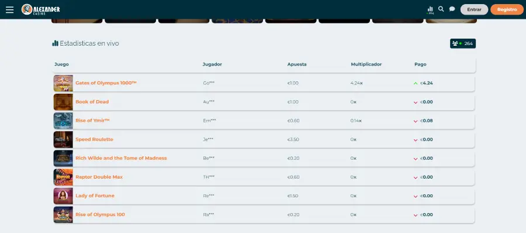Click Lady of Fortune game link
526x233 pixels.
click(95, 196)
